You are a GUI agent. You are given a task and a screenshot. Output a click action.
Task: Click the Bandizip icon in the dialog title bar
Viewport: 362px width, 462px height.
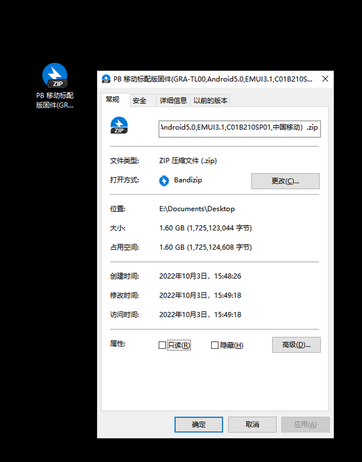coord(106,79)
